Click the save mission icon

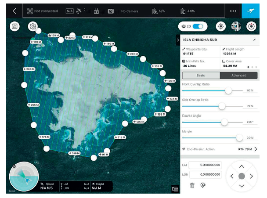15,27
